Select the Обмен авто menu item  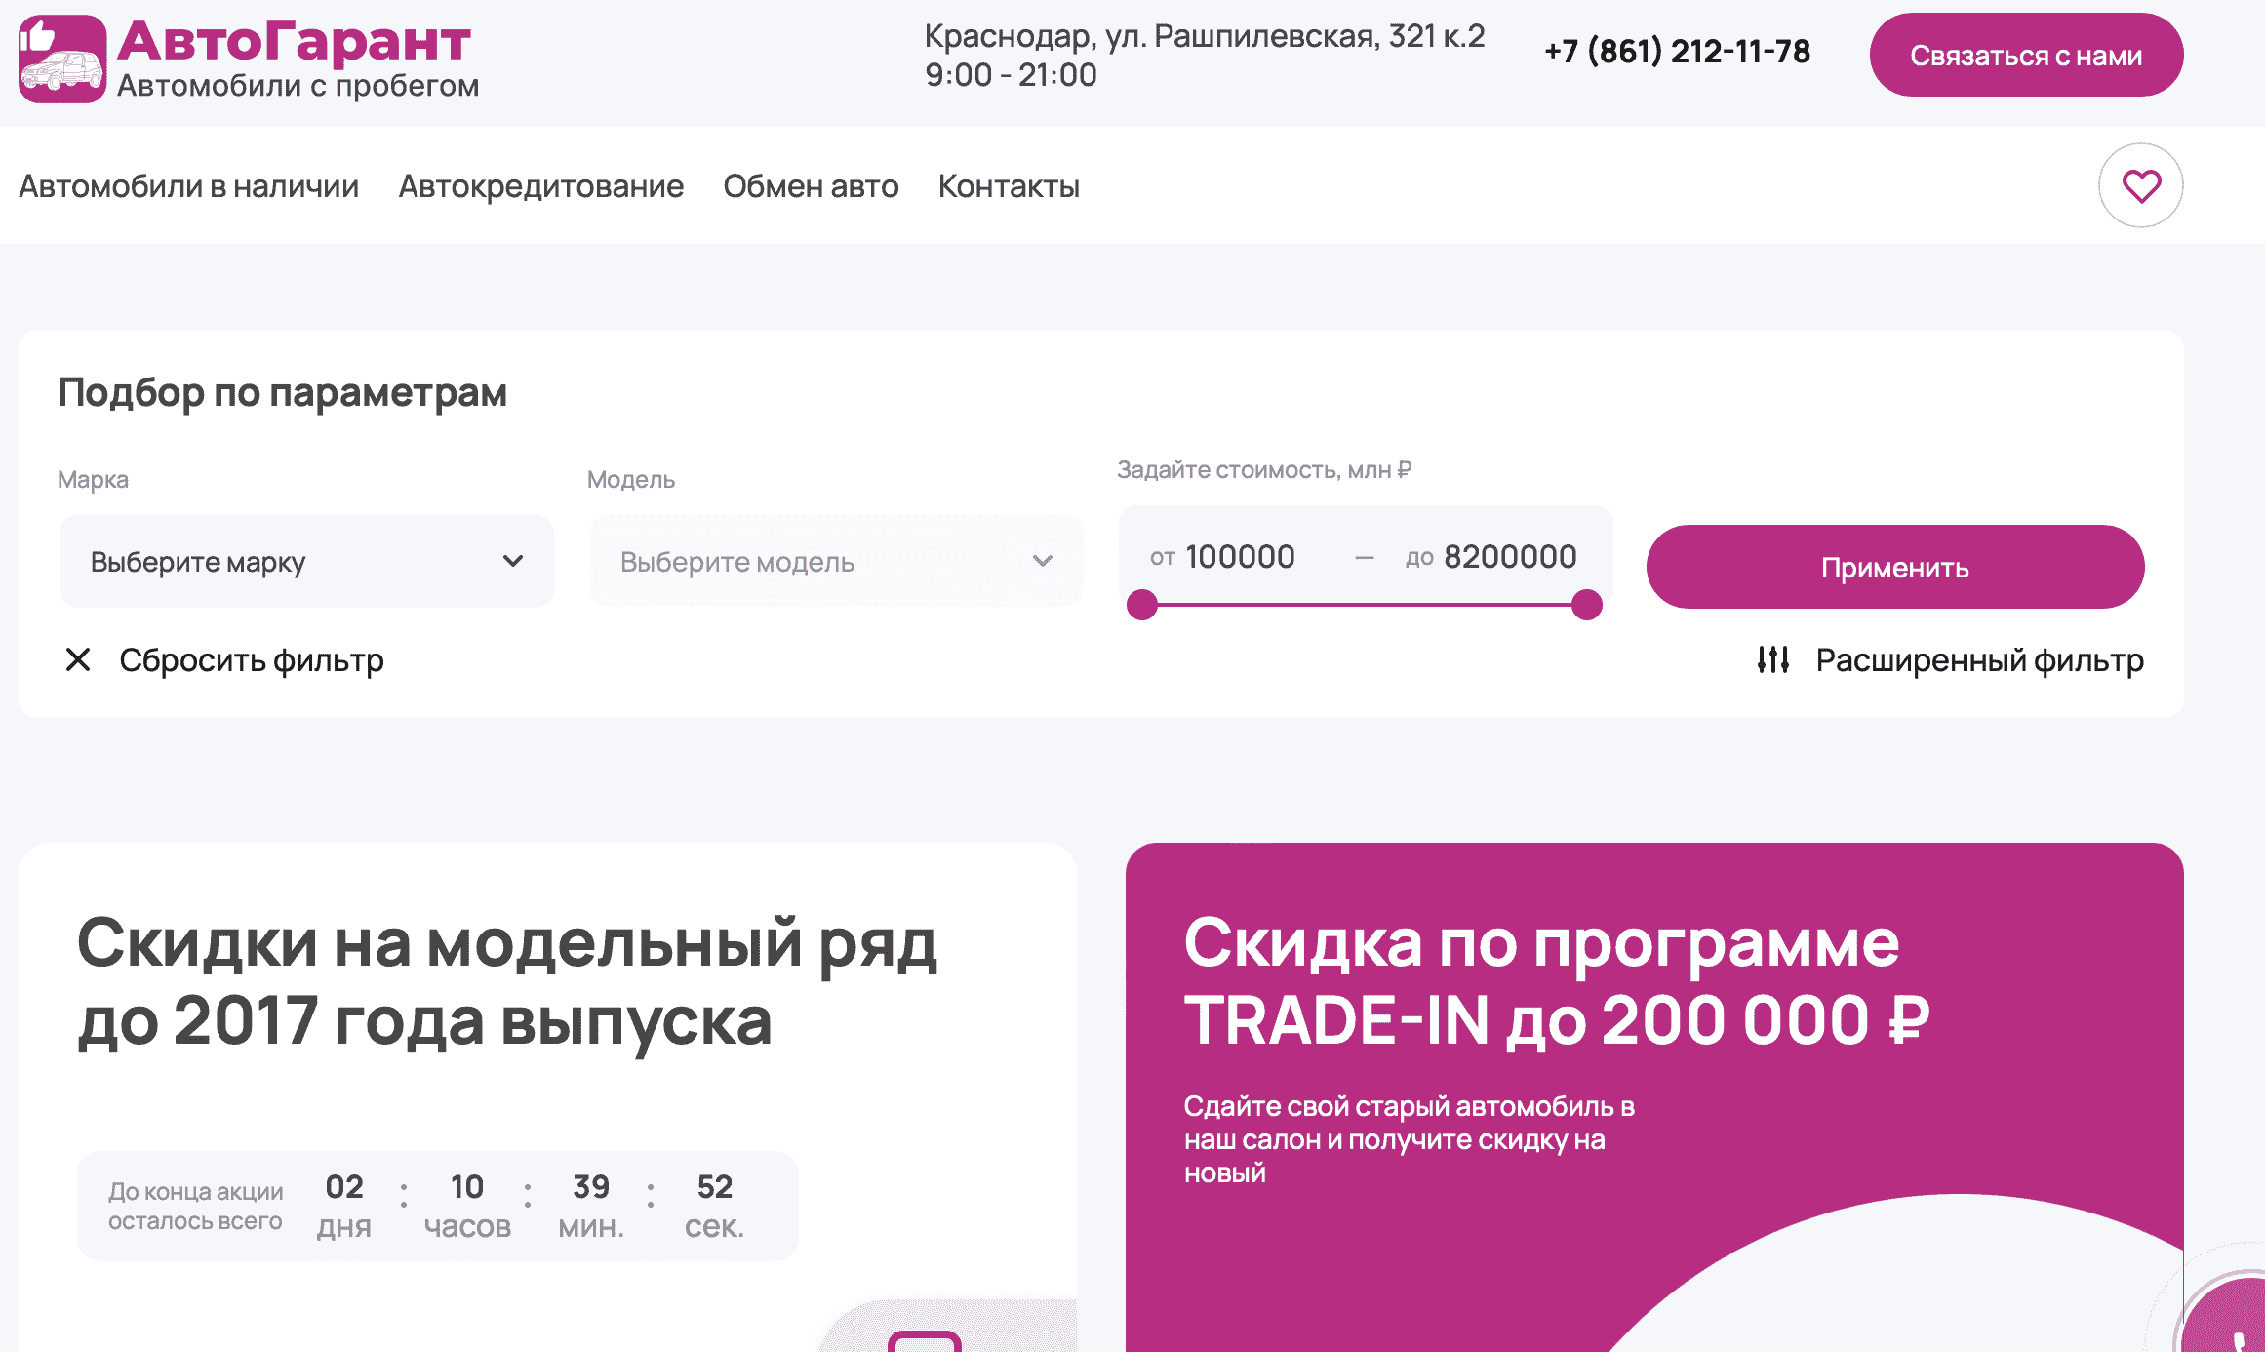coord(811,185)
